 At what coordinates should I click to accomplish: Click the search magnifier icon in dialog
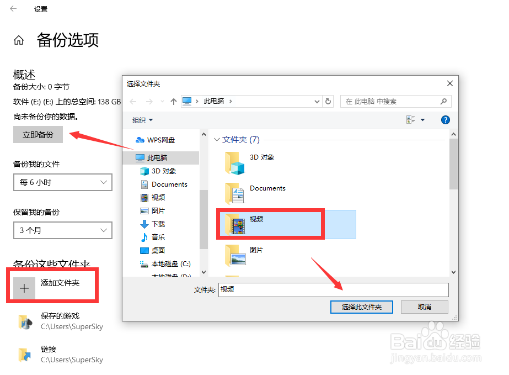pyautogui.click(x=443, y=102)
